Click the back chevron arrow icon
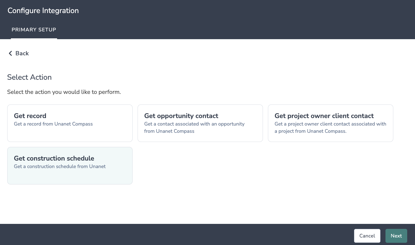The height and width of the screenshot is (245, 415). pos(10,53)
